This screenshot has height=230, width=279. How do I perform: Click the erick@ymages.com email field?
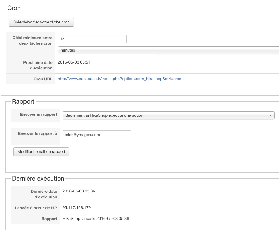coord(97,135)
